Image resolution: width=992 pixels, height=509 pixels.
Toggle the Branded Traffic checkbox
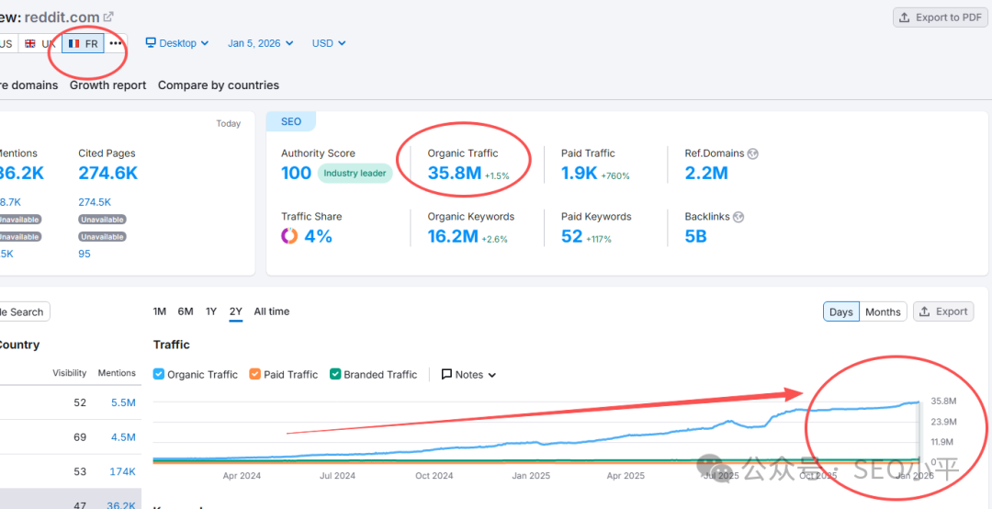[335, 375]
